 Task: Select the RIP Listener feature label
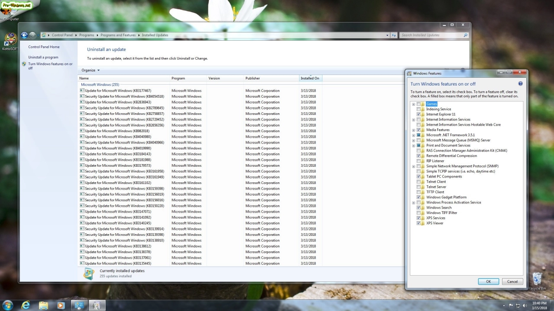click(435, 161)
